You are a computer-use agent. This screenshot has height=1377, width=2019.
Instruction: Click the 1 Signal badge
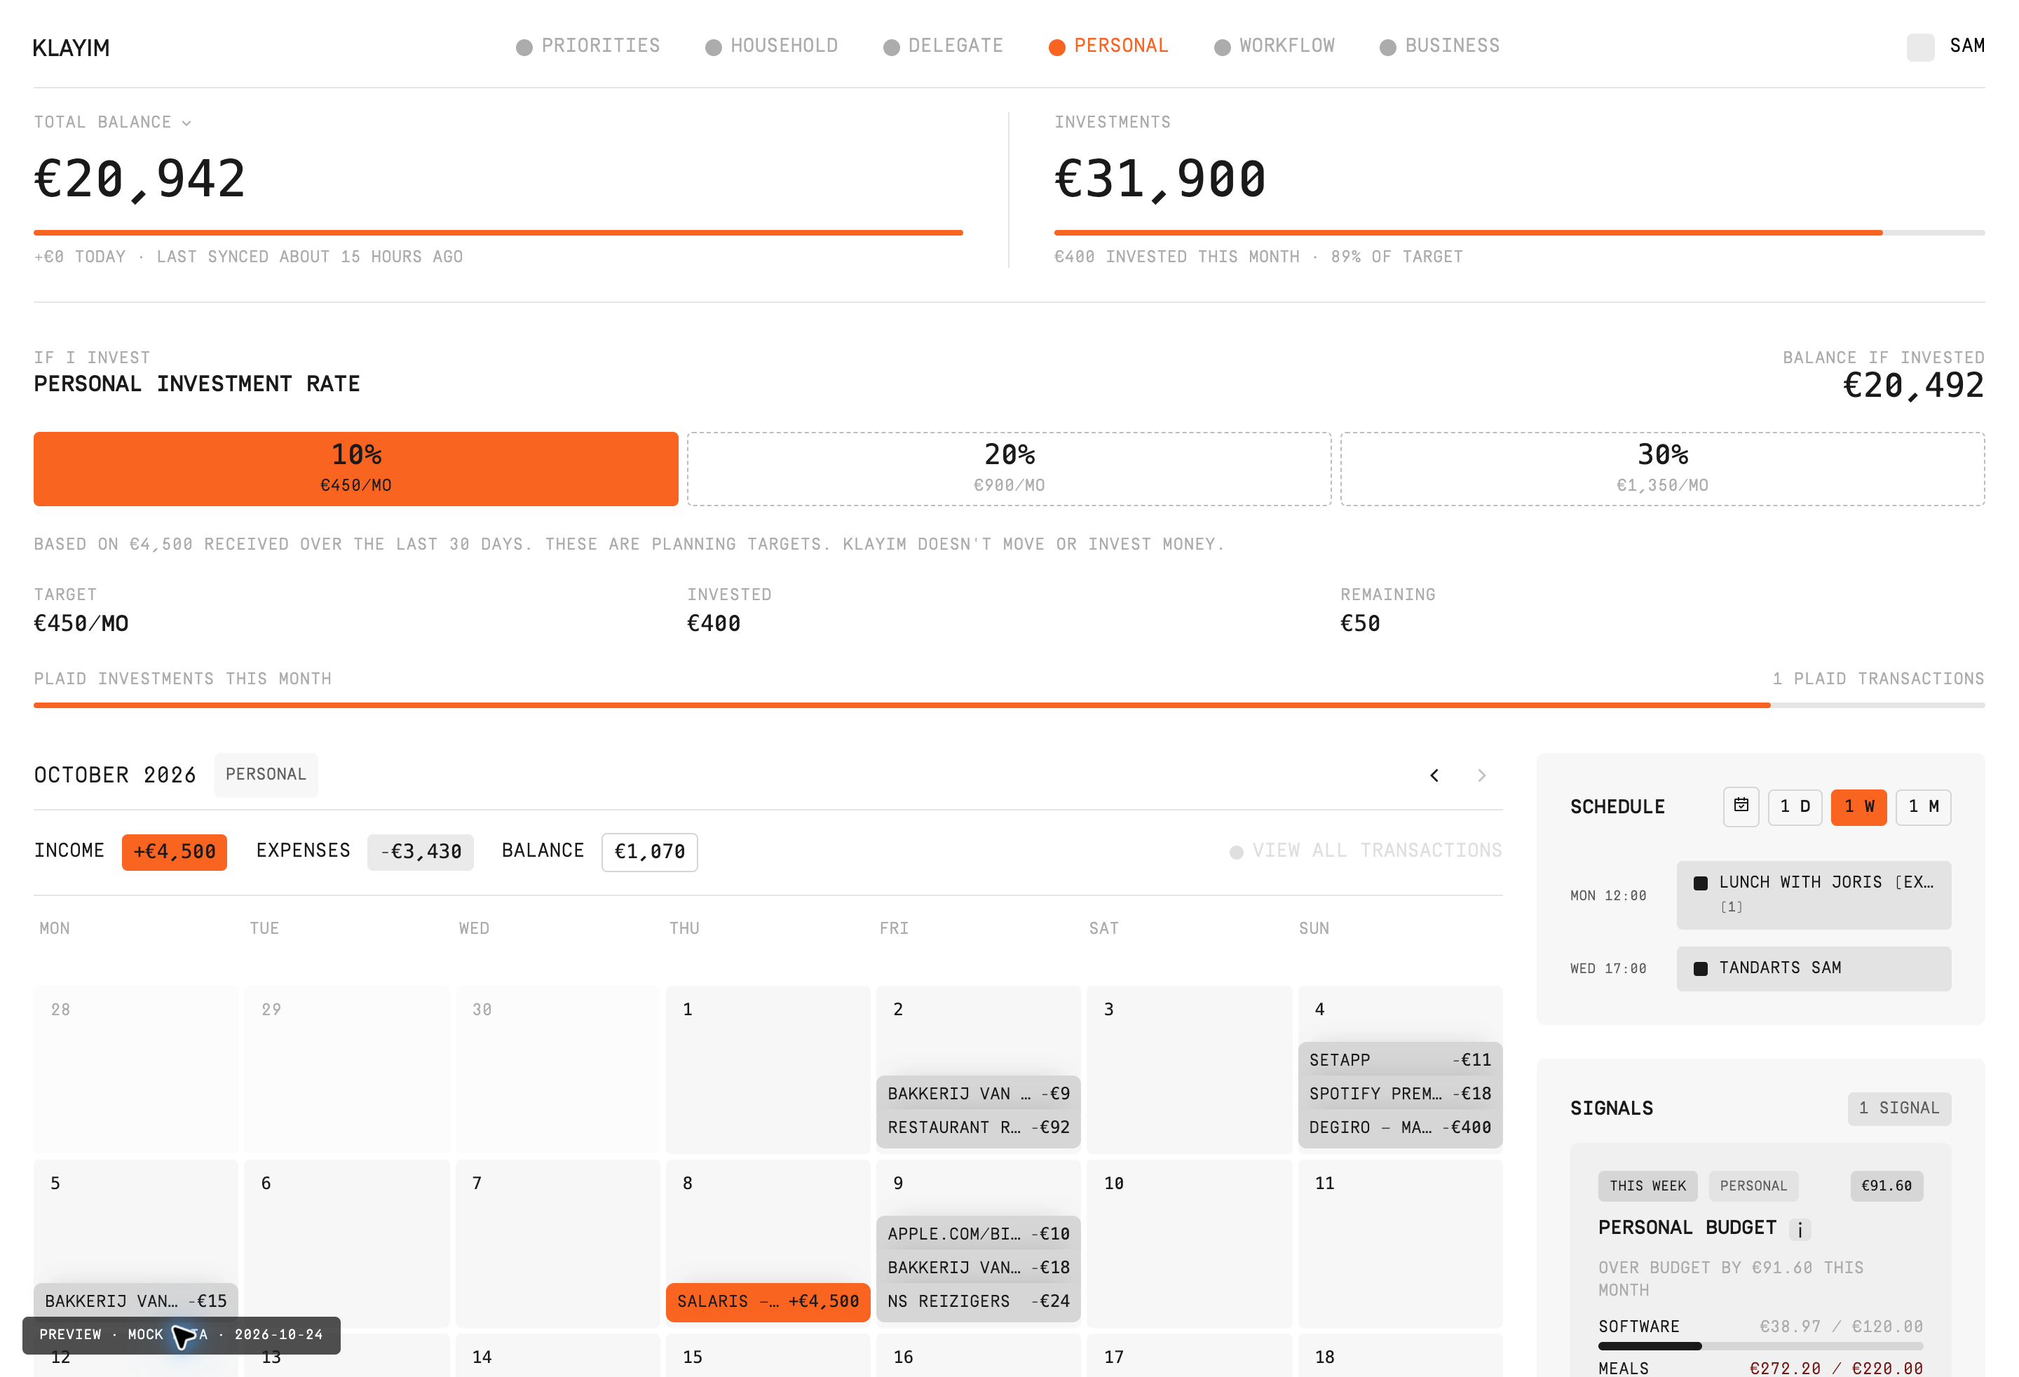(x=1898, y=1108)
